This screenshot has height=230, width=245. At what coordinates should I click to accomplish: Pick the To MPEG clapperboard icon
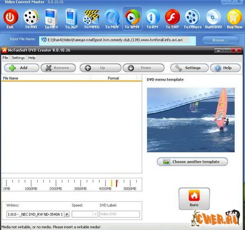coord(91,17)
